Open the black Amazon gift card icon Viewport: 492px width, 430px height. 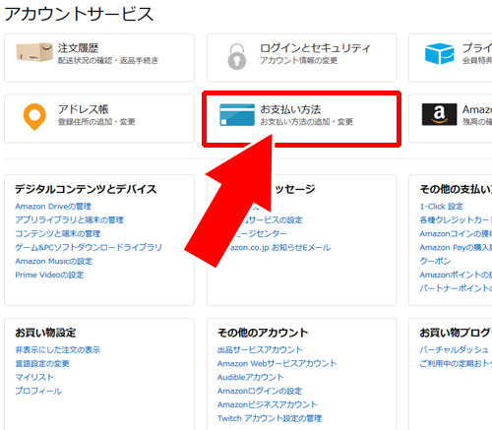coord(439,114)
